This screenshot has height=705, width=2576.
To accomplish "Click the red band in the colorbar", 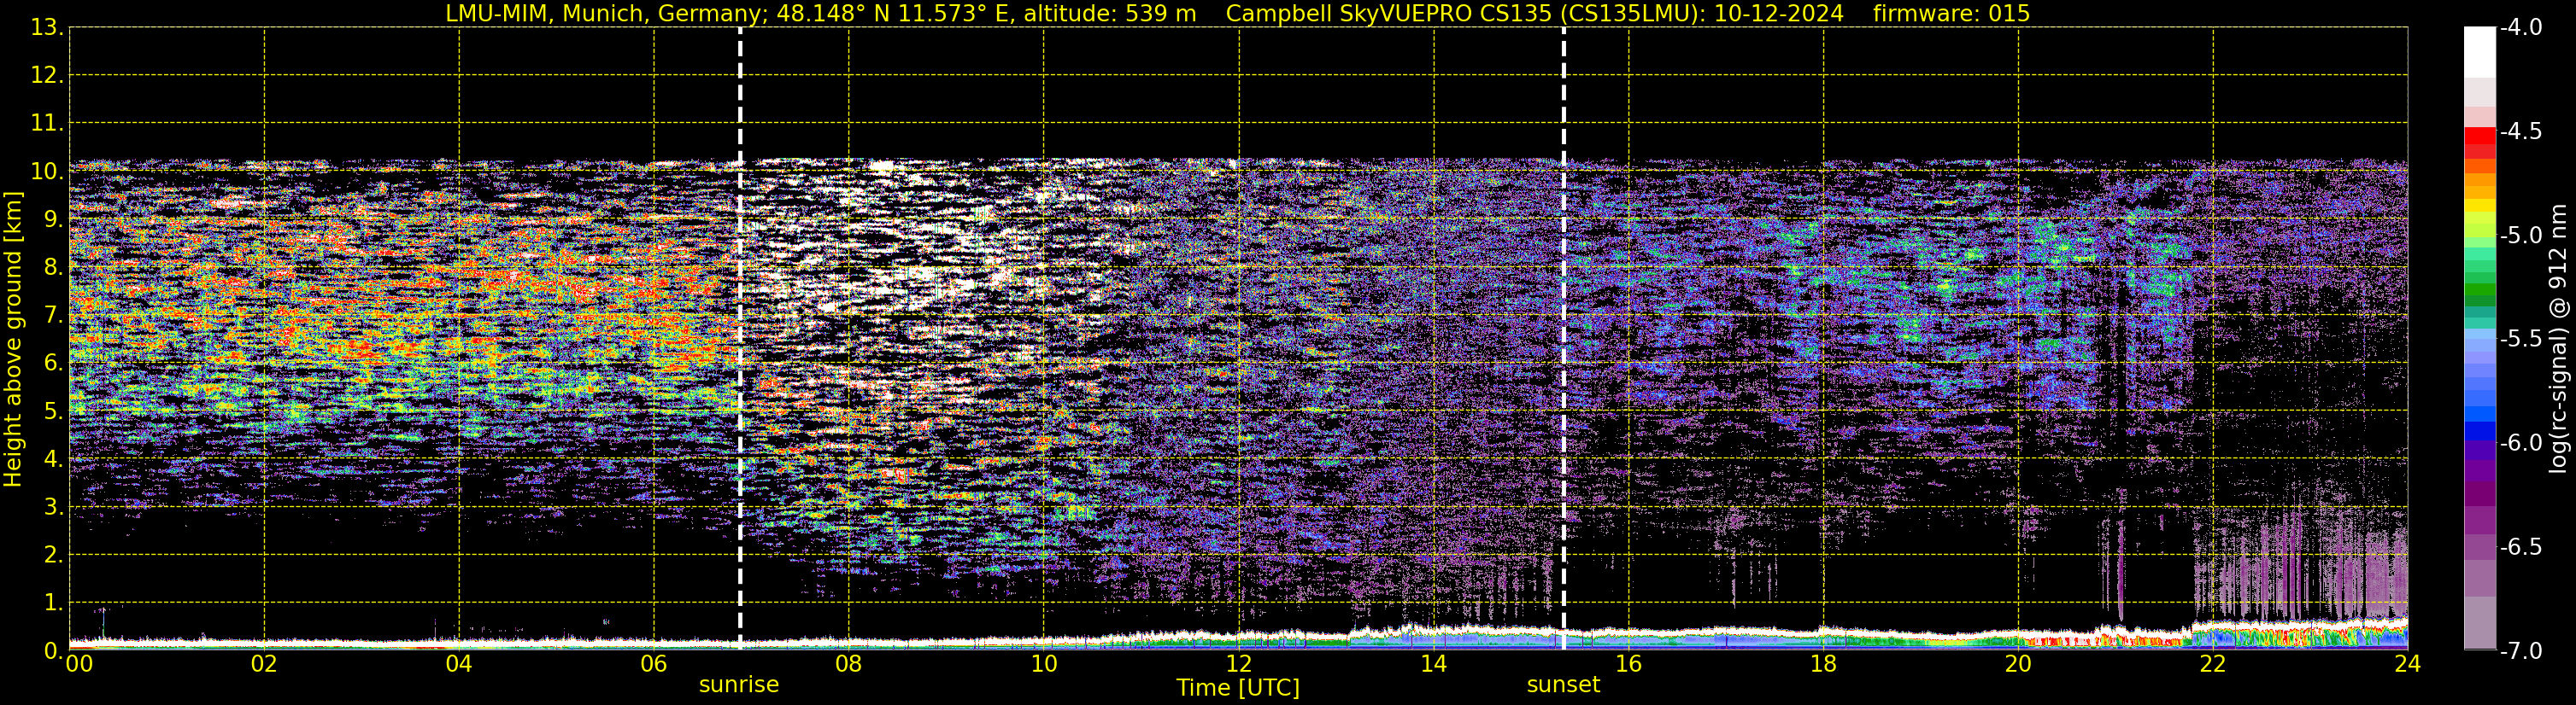I will click(2480, 134).
